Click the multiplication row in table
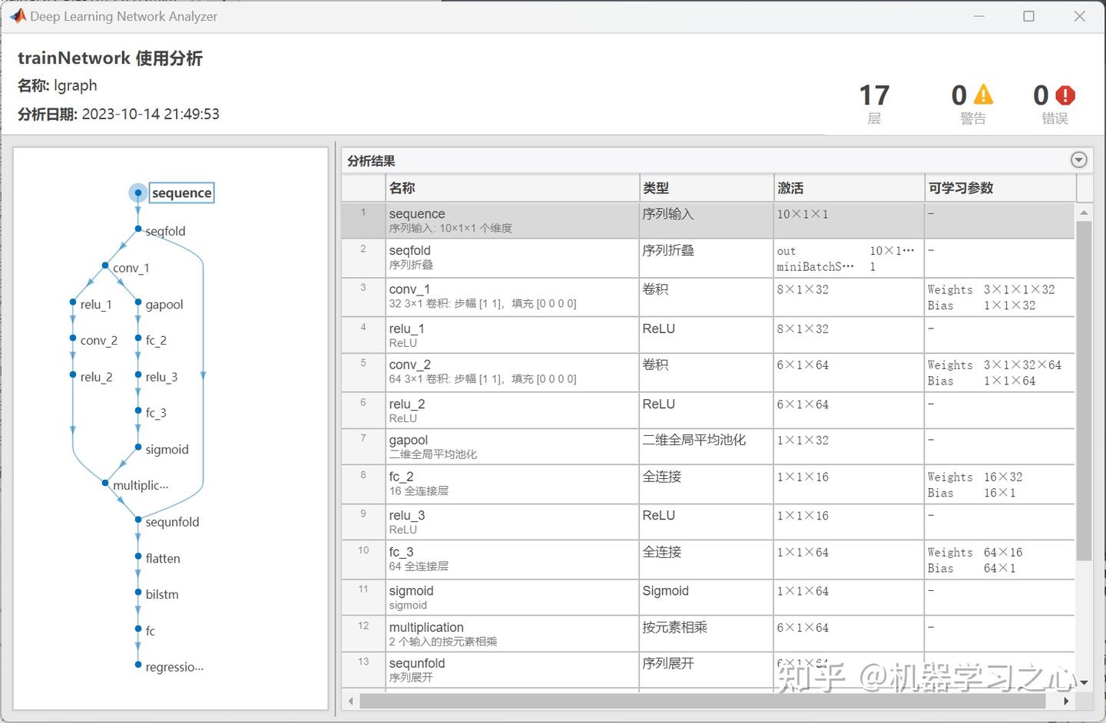The width and height of the screenshot is (1106, 723). coord(708,634)
